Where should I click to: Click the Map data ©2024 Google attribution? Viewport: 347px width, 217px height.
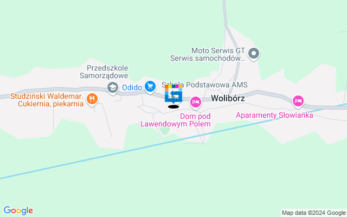(313, 213)
